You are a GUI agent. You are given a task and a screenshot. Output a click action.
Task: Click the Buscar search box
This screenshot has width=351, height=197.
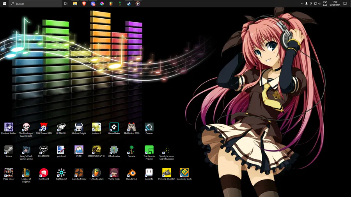(35, 4)
